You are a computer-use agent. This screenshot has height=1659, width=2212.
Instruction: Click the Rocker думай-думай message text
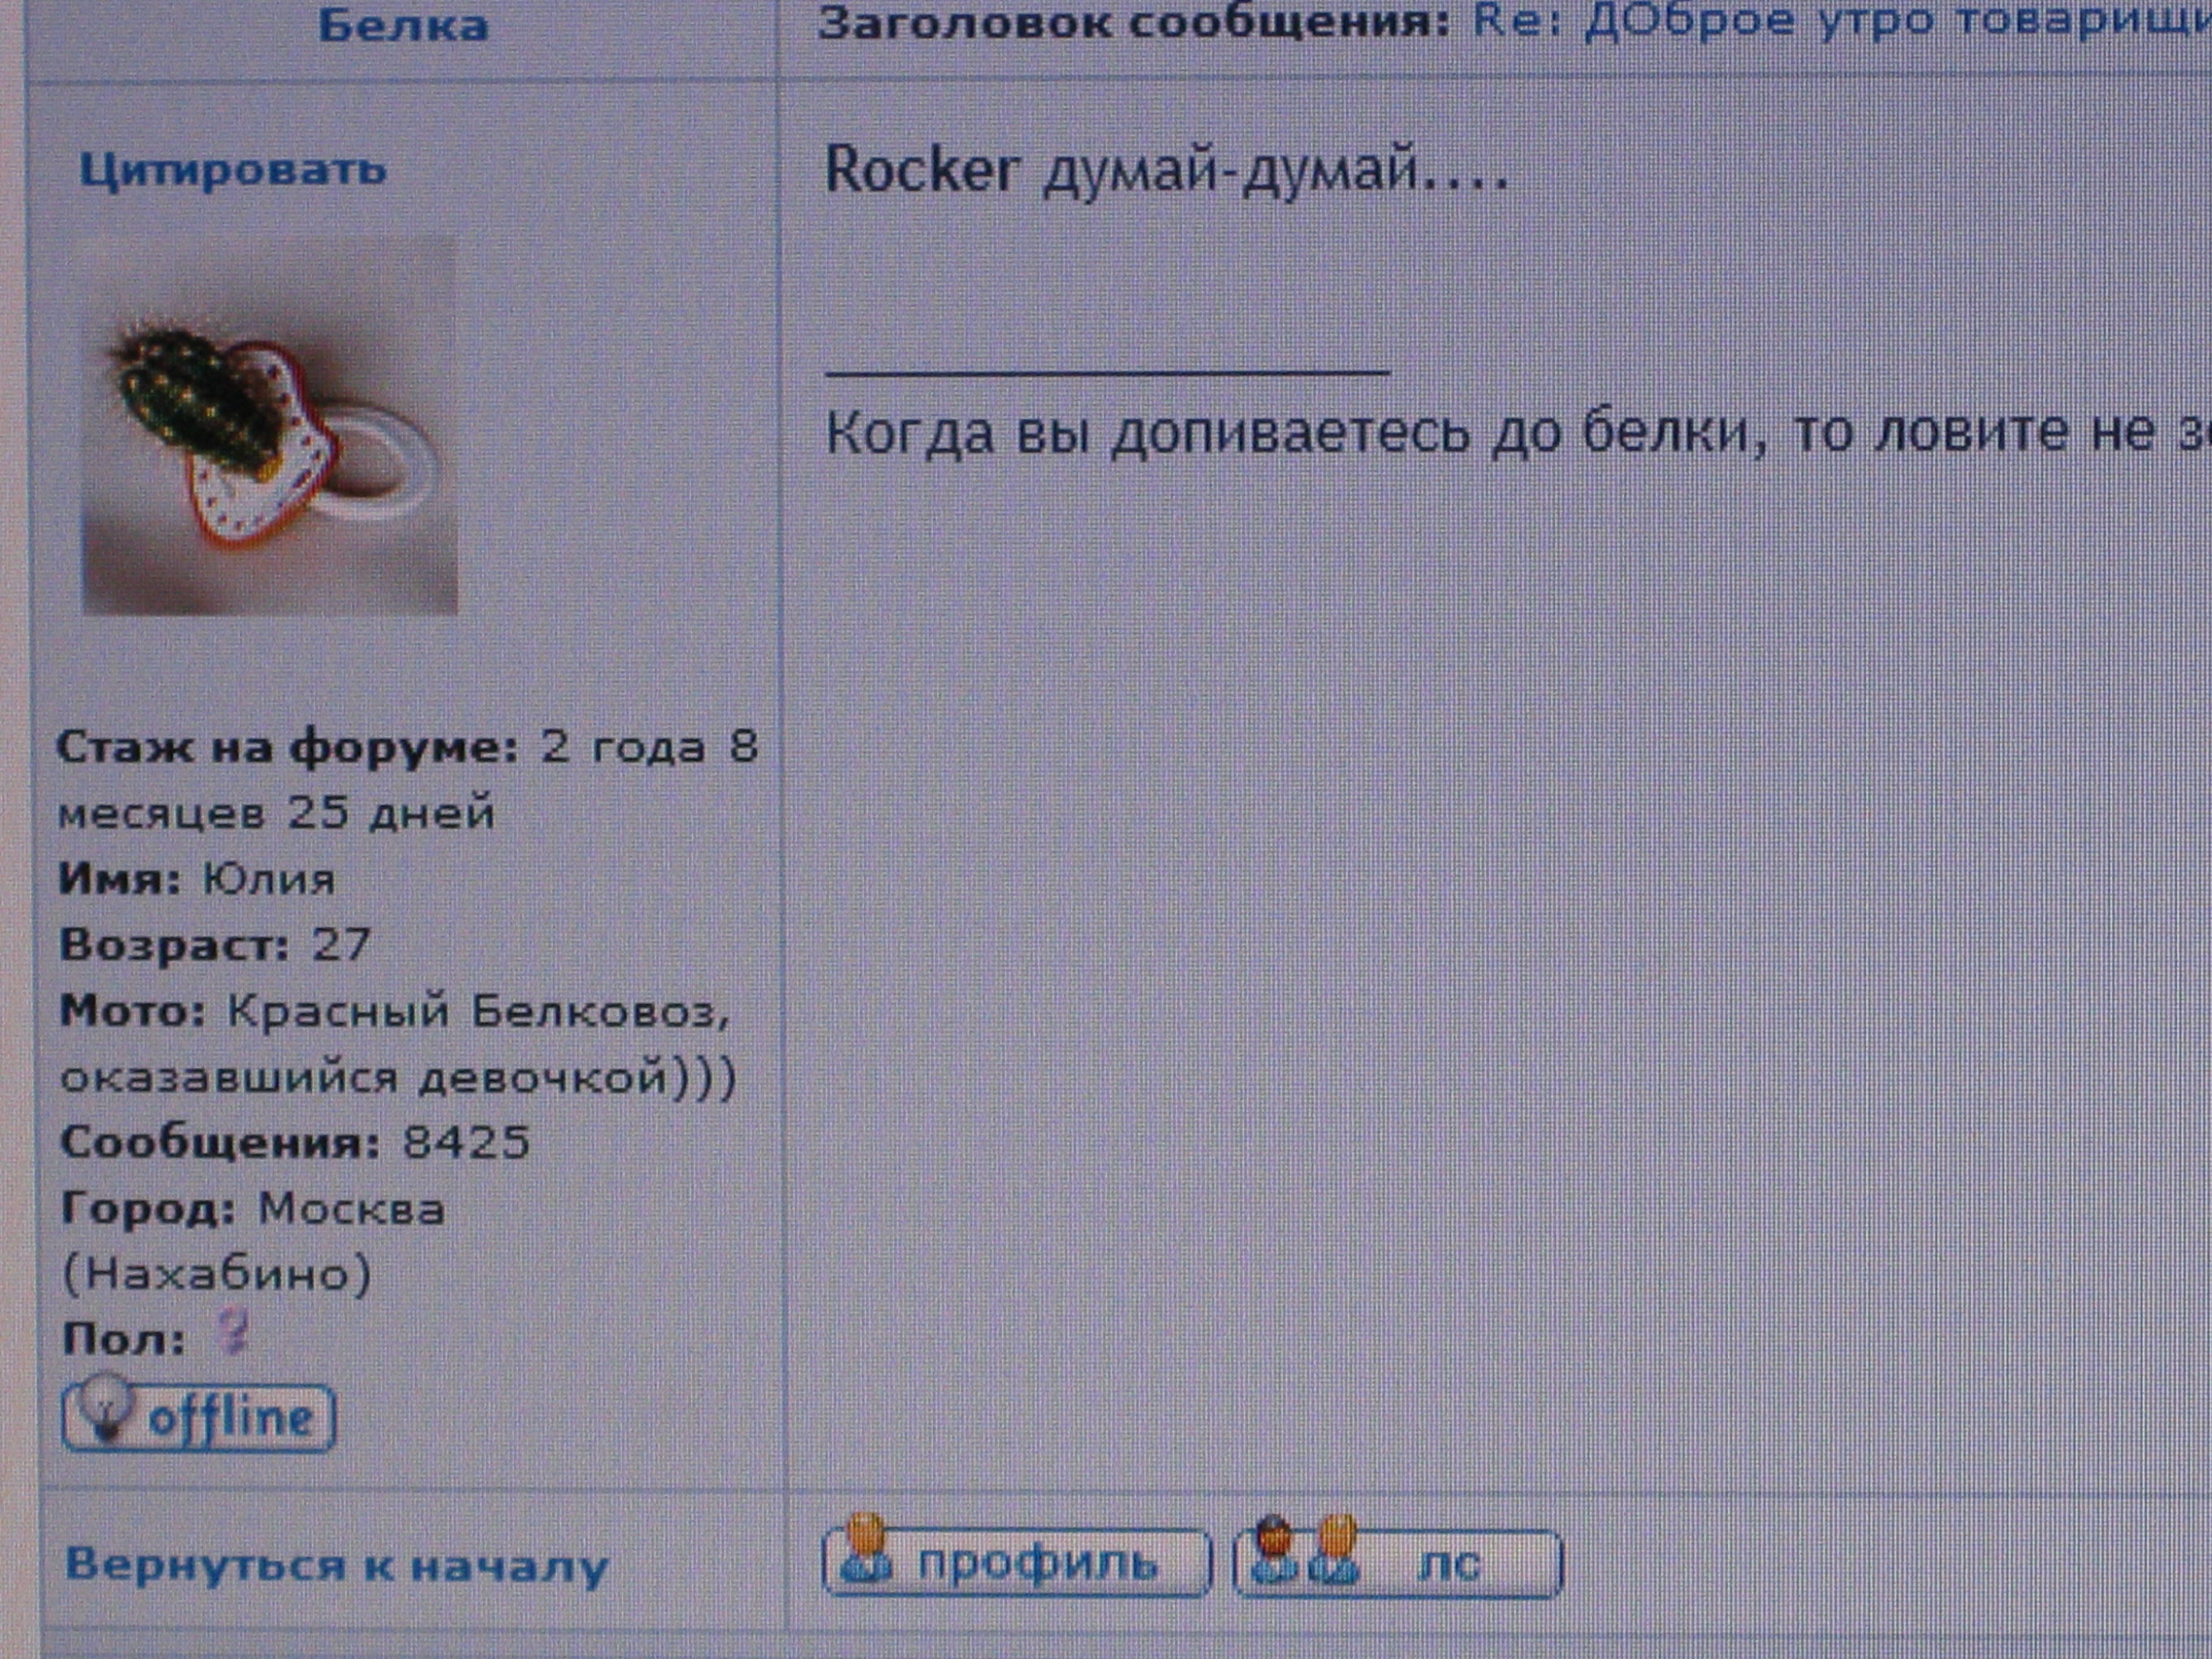point(1166,170)
